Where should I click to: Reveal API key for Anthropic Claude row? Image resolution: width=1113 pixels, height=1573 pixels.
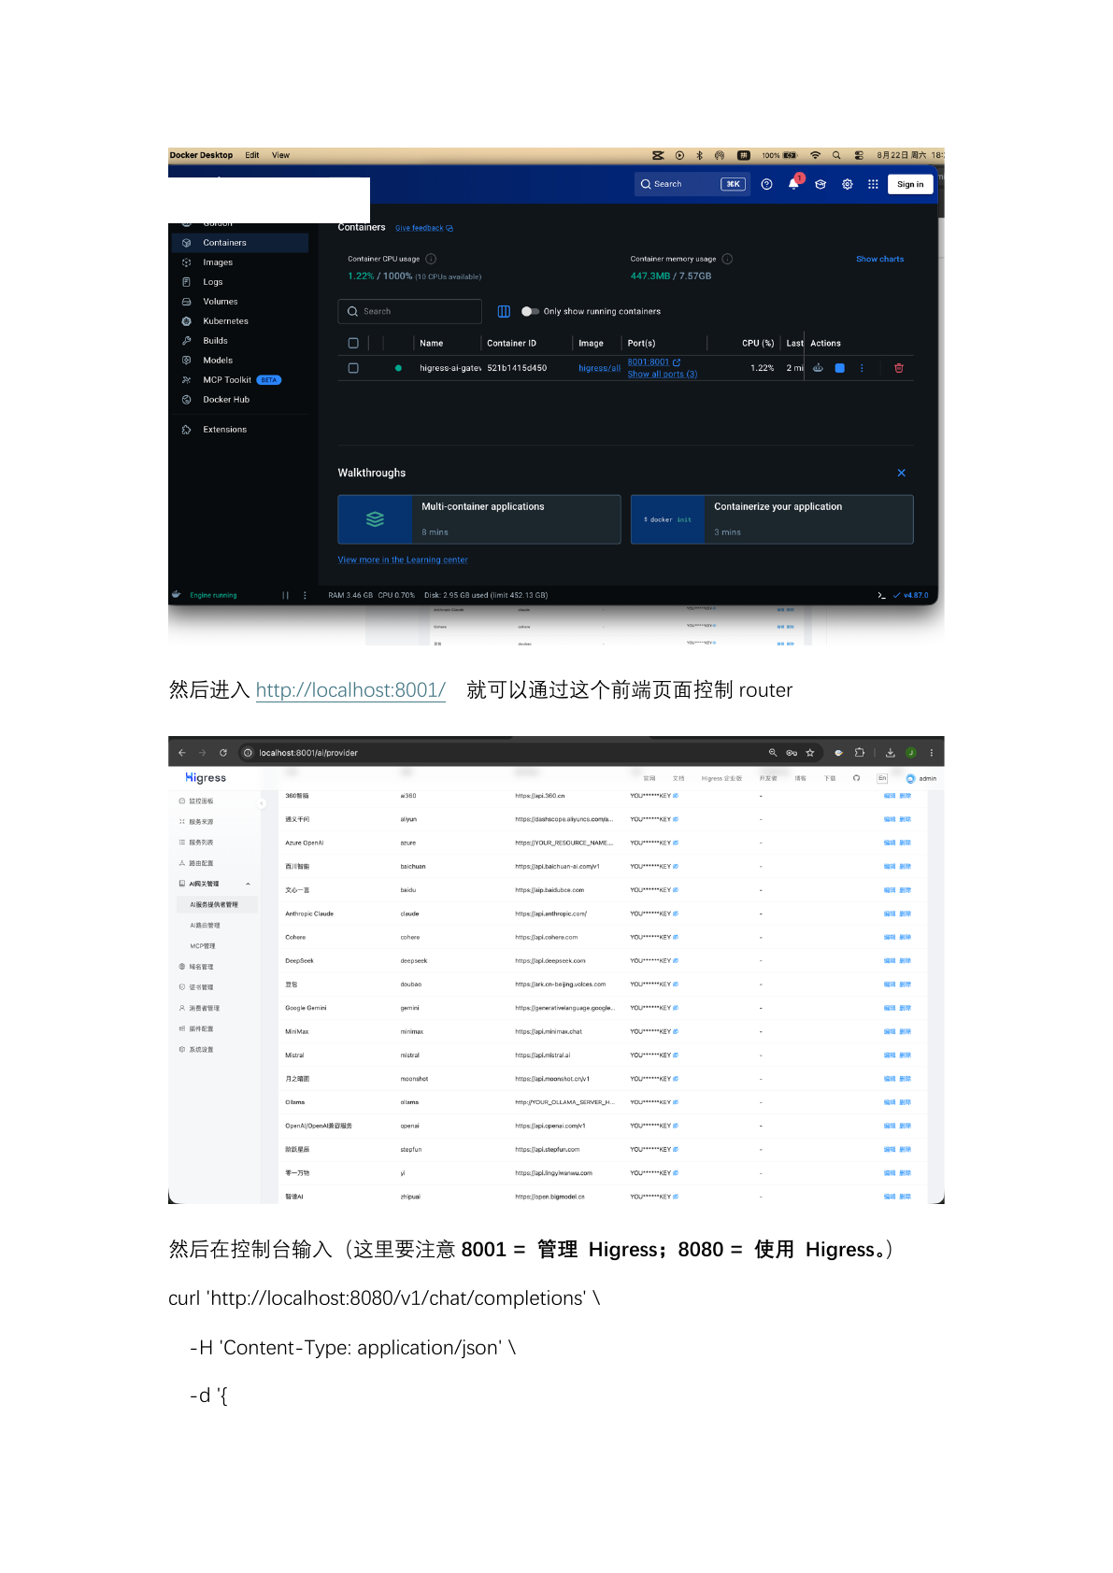pos(676,914)
